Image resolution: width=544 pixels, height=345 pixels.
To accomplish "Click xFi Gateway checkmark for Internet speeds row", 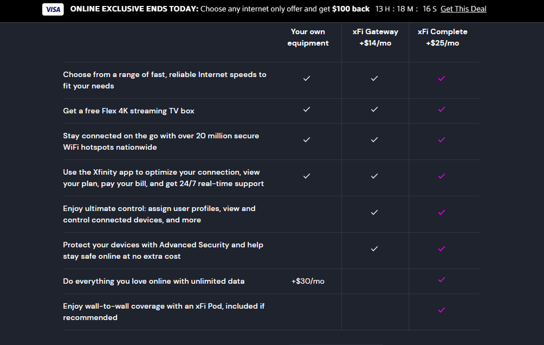I will [x=374, y=79].
